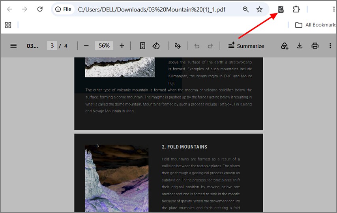Click the truncated document title 03...
Screen dimensions: 337x213
32,46
